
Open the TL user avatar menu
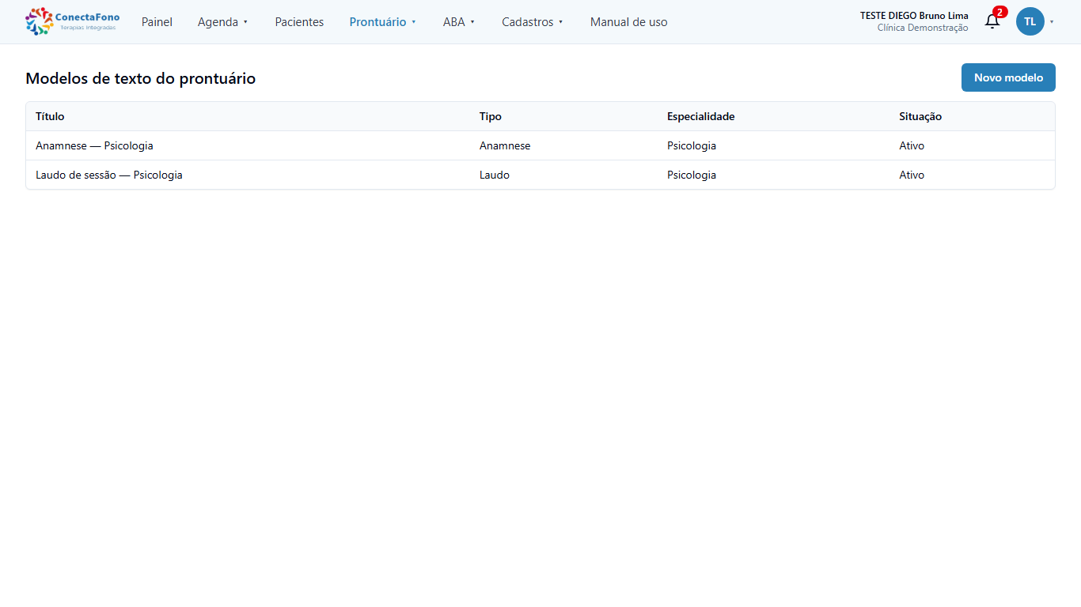click(1030, 21)
